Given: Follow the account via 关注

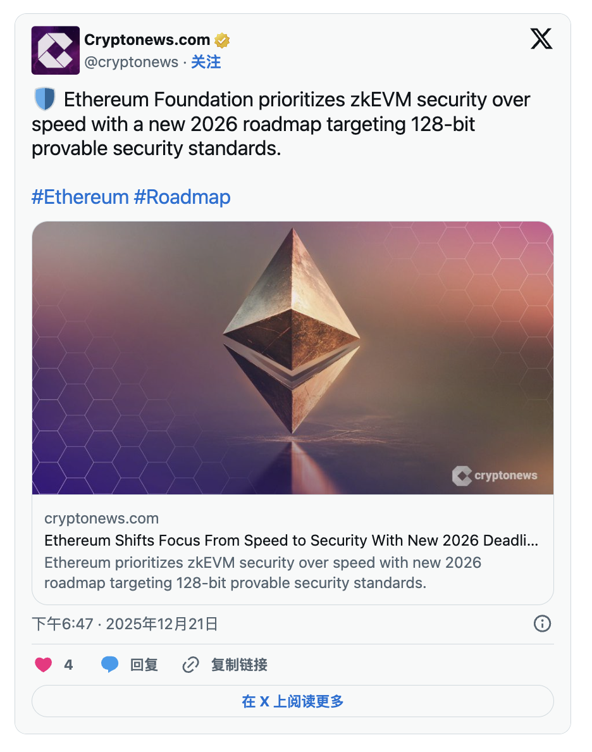Looking at the screenshot, I should [x=206, y=62].
